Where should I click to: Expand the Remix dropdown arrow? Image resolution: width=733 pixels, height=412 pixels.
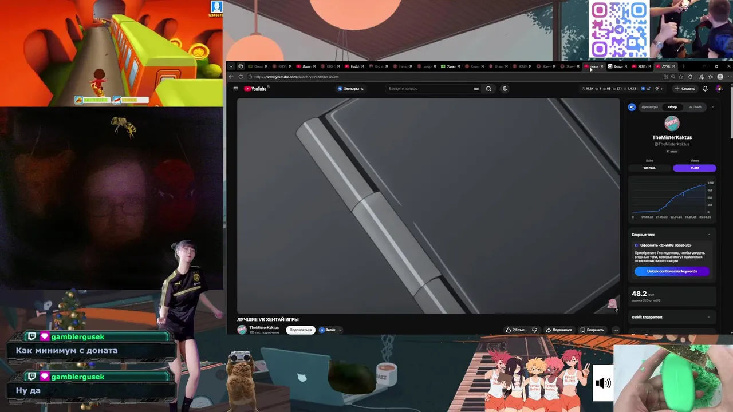[x=340, y=330]
